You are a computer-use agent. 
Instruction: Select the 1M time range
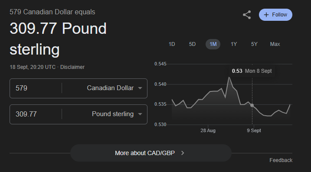213,44
